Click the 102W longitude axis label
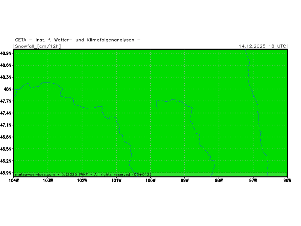Viewport: 301px width, 226px height. click(82, 180)
